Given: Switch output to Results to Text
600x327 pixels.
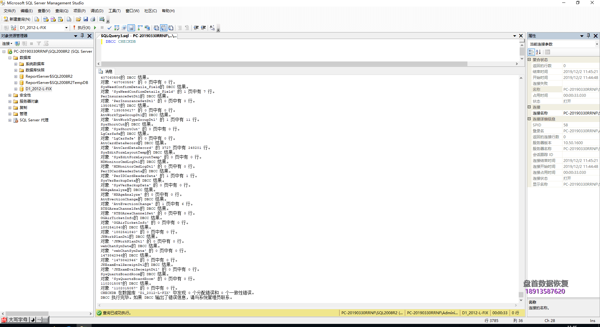Looking at the screenshot, I should 156,28.
